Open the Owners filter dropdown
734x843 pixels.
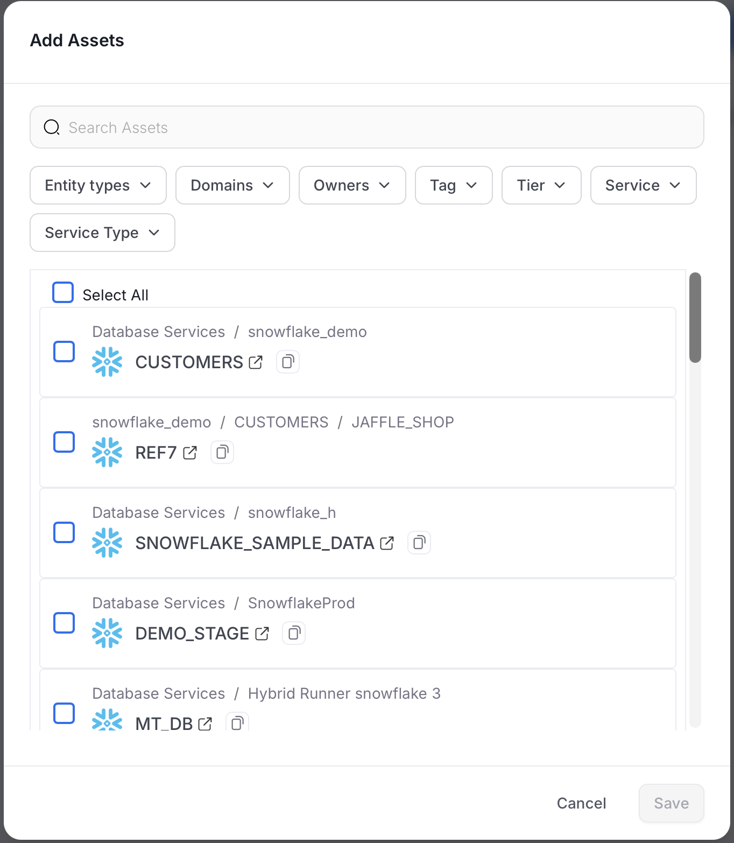(x=352, y=185)
